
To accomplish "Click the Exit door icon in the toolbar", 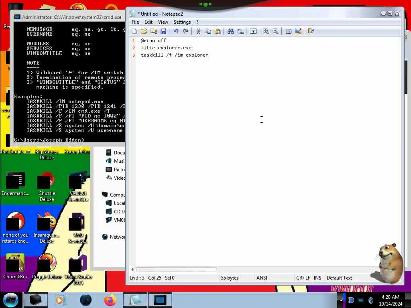I will [311, 31].
